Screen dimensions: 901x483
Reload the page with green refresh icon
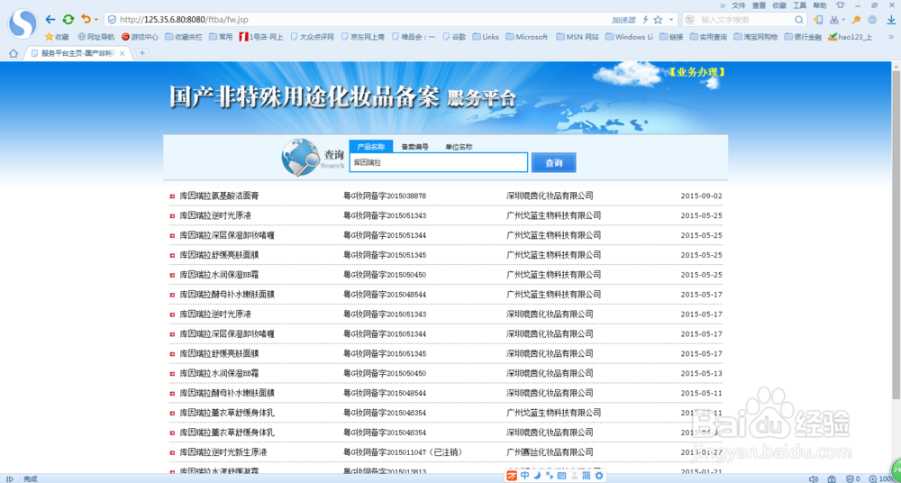coord(68,20)
